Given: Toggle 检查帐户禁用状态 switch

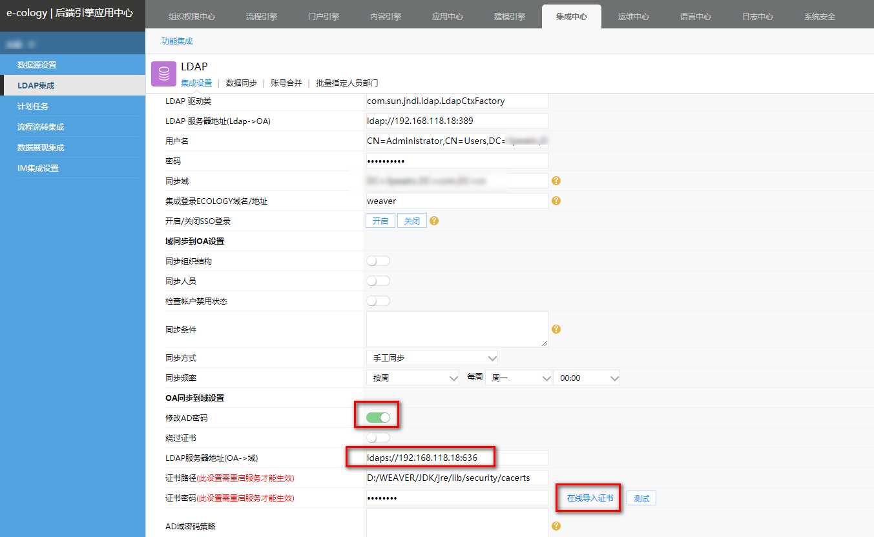Looking at the screenshot, I should [378, 301].
